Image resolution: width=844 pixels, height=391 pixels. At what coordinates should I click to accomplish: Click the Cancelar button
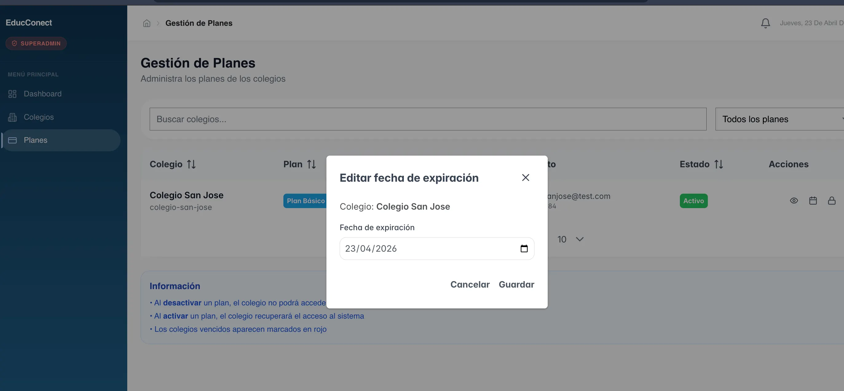pyautogui.click(x=470, y=284)
